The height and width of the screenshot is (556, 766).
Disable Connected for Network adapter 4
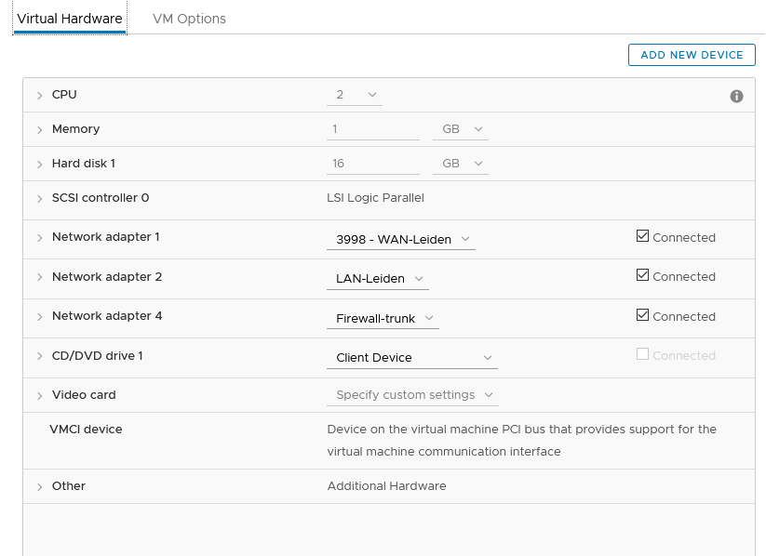click(643, 316)
